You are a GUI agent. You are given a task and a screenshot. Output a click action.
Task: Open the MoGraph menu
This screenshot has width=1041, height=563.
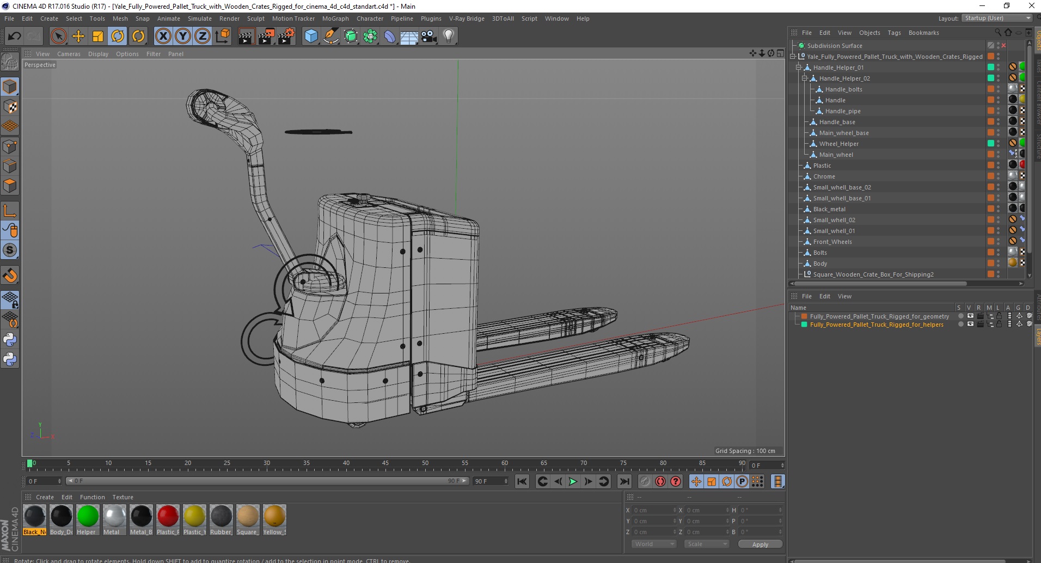click(x=335, y=19)
